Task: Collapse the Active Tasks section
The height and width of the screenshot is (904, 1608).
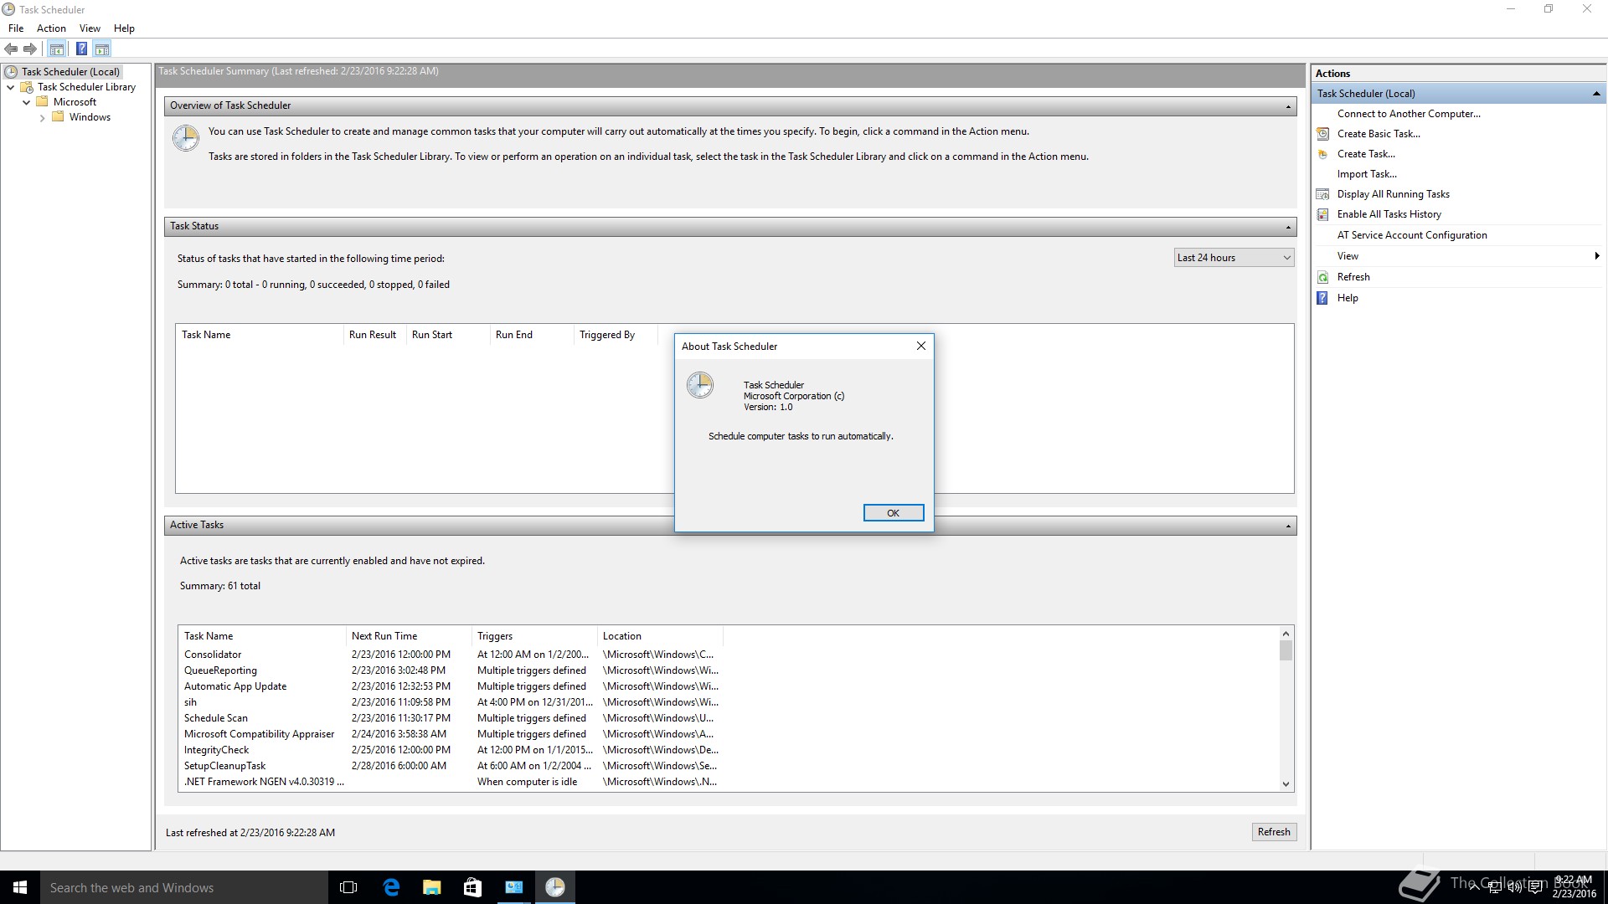Action: 1288,526
